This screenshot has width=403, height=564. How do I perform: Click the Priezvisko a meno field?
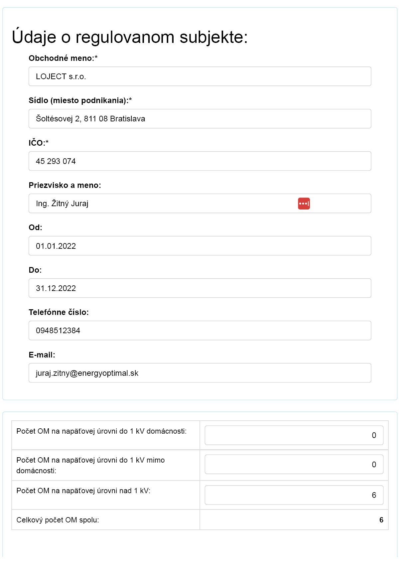pos(200,204)
